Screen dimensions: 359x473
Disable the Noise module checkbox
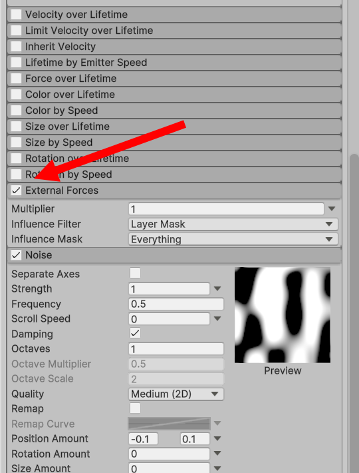16,255
